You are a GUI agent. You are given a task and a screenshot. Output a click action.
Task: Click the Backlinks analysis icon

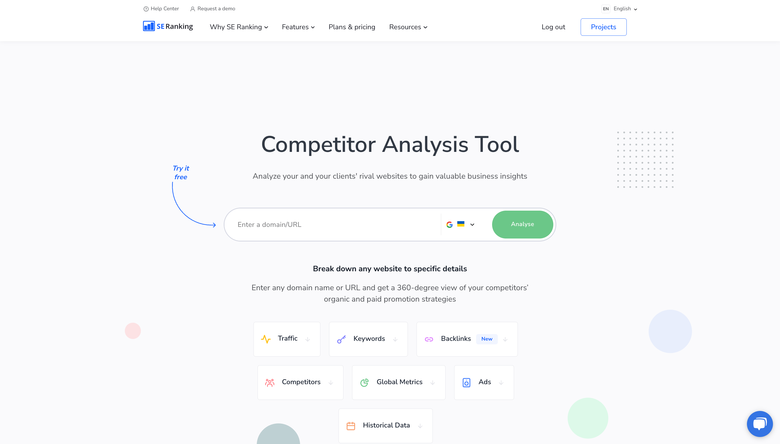[x=428, y=338]
